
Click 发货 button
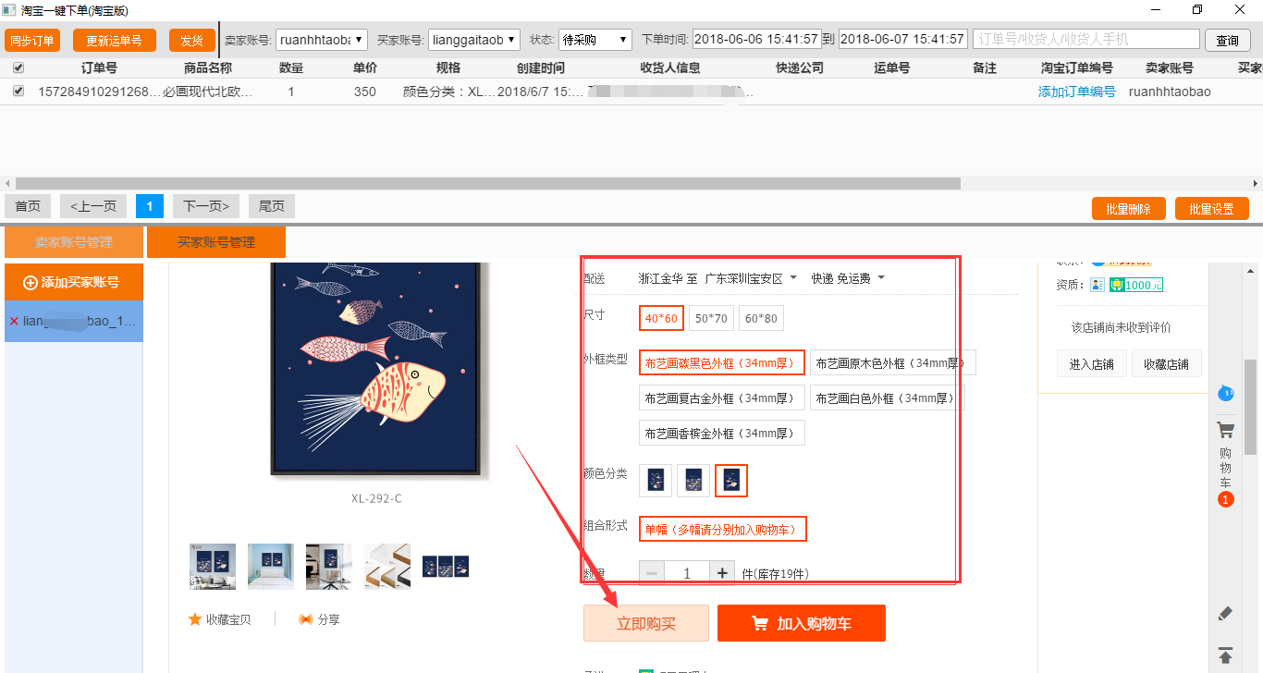[x=191, y=41]
